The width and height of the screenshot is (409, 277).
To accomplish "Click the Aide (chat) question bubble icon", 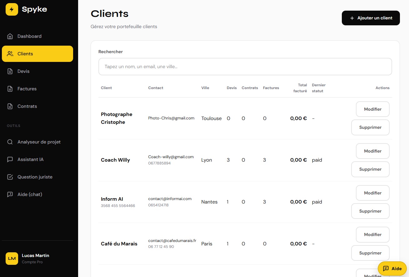I will pos(10,194).
